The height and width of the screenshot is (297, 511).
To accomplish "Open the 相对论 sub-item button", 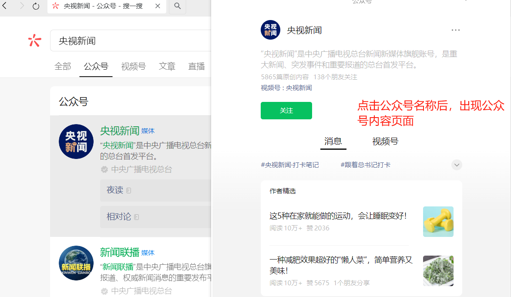I will coord(156,217).
